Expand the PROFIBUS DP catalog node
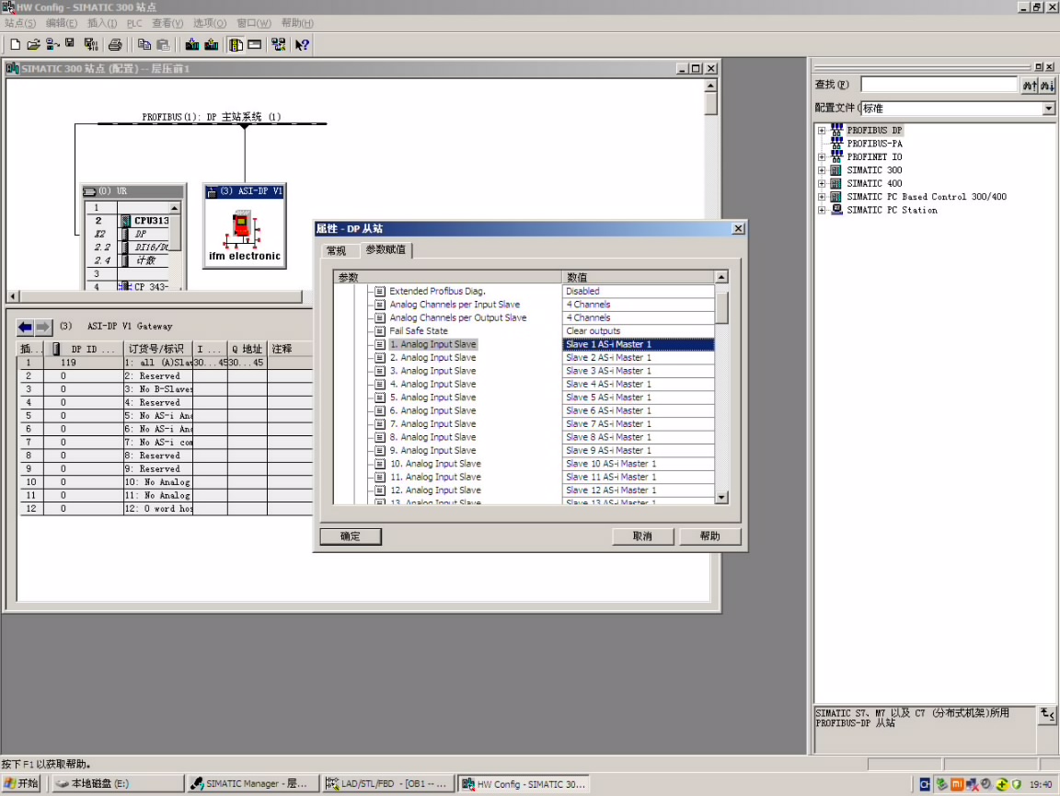Viewport: 1060px width, 796px height. coord(822,131)
